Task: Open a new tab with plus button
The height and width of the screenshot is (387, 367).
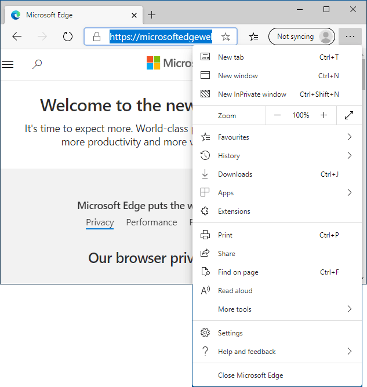Action: 151,15
